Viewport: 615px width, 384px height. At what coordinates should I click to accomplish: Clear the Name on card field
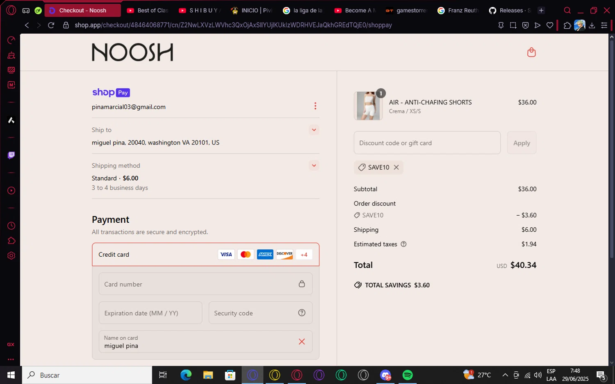pos(302,341)
